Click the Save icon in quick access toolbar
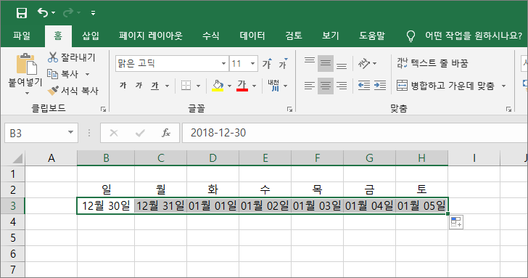Viewport: 528px width, 278px height. (22, 13)
